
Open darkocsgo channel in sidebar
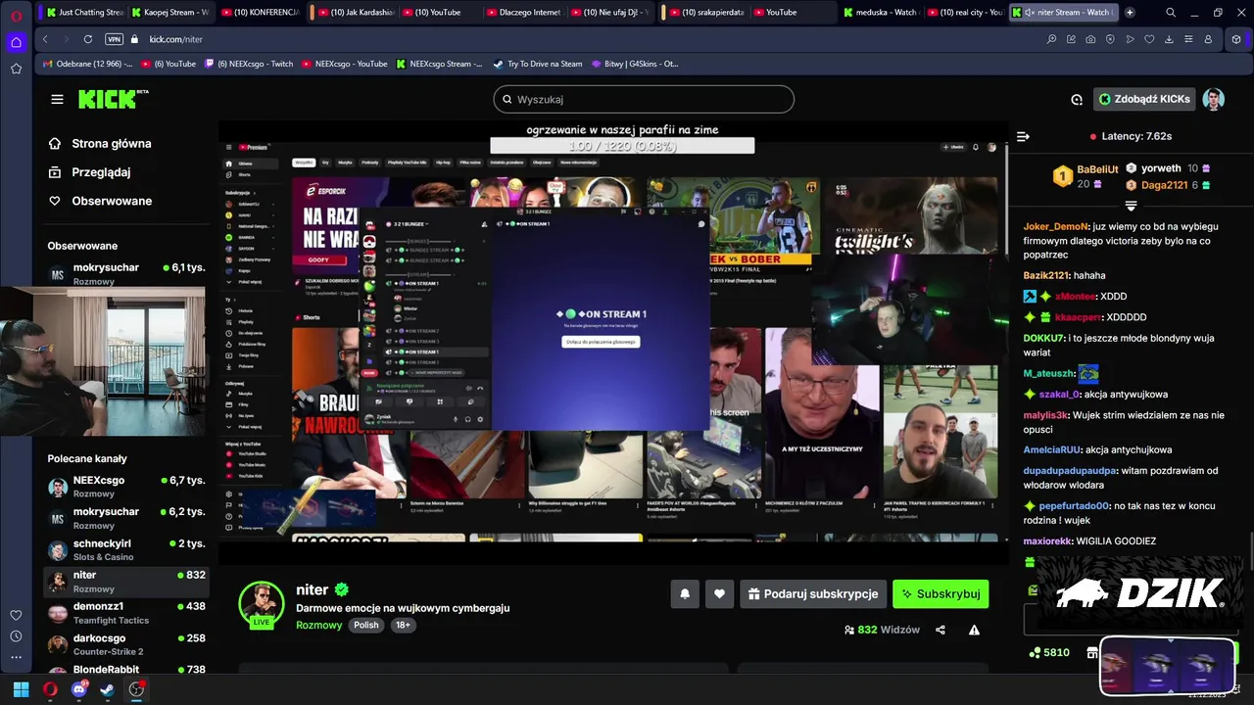click(x=125, y=643)
